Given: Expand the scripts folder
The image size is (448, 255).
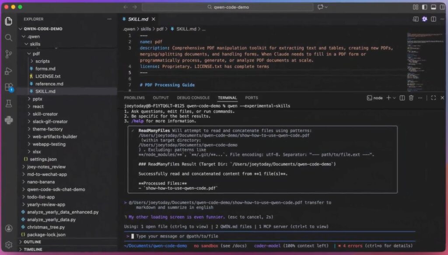Looking at the screenshot, I should click(42, 61).
